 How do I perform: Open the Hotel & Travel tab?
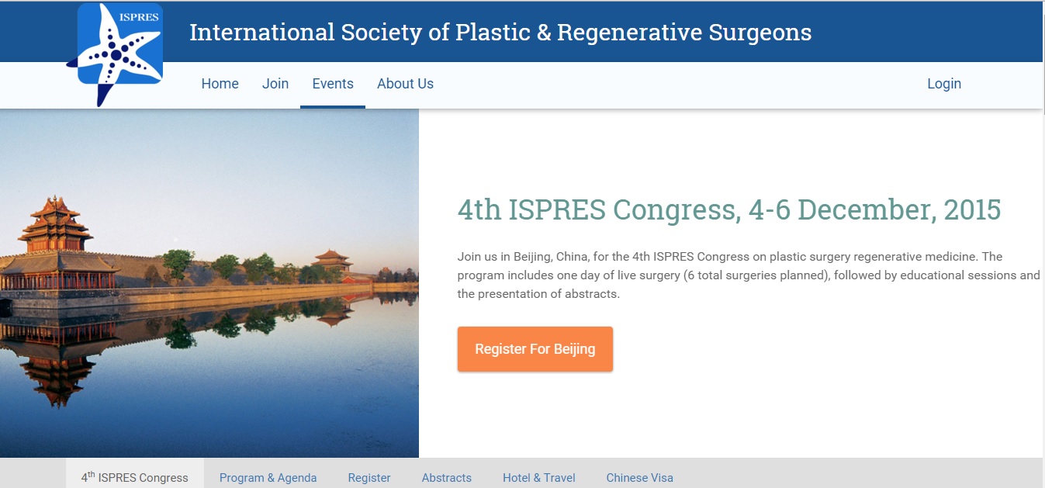538,478
